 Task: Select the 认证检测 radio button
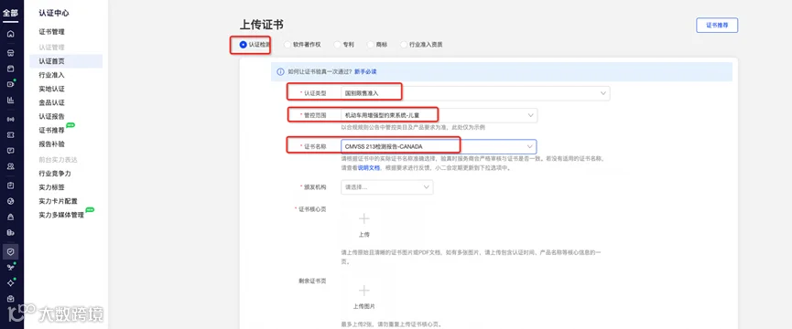point(244,45)
